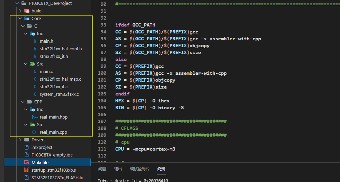Click the C folder icon
Image resolution: width=340 pixels, height=182 pixels.
tap(29, 26)
